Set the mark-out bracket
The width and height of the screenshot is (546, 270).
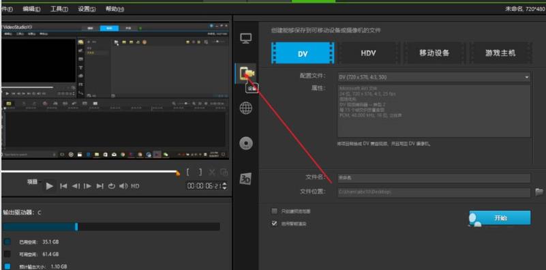tap(200, 172)
